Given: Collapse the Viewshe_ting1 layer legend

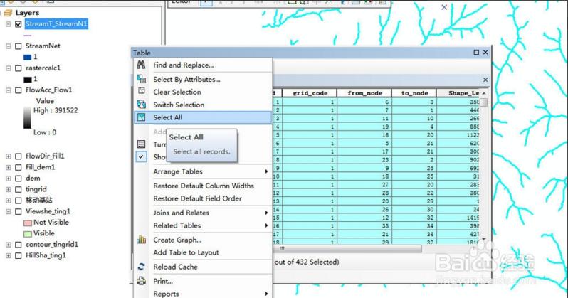Looking at the screenshot, I should click(x=9, y=211).
